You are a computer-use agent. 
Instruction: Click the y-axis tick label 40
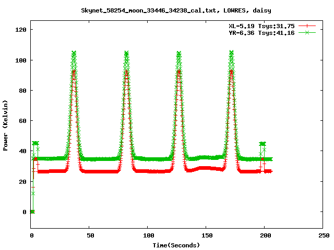click(x=23, y=151)
